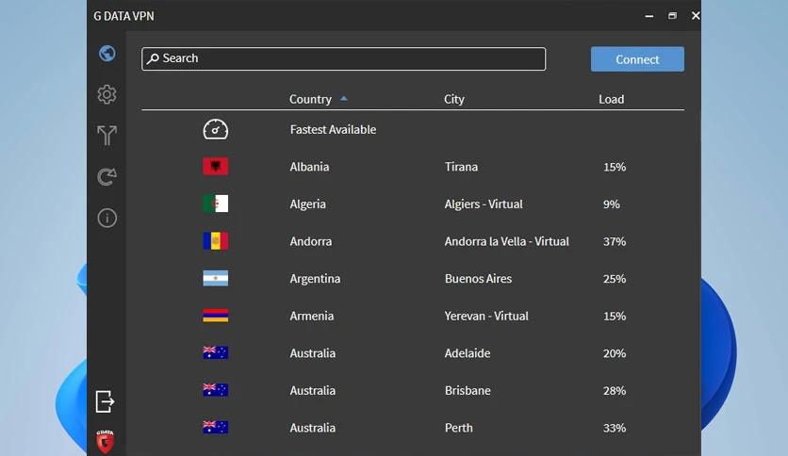The image size is (788, 456).
Task: Click the Australia flag beside Perth
Action: click(x=216, y=428)
